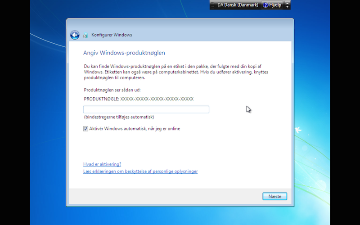Open the Dansk (Danmark) language selector
The height and width of the screenshot is (225, 360).
[241, 5]
